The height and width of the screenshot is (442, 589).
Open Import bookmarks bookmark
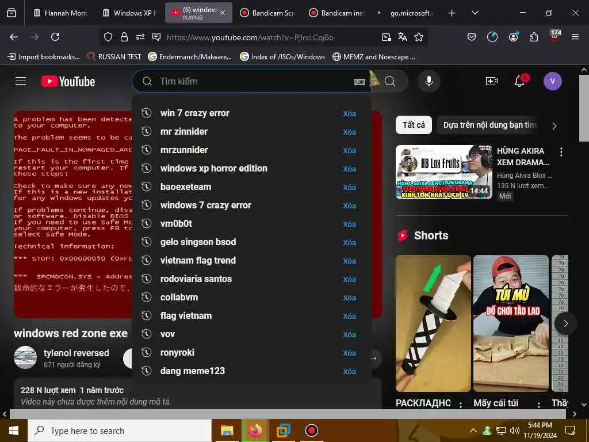pos(44,57)
